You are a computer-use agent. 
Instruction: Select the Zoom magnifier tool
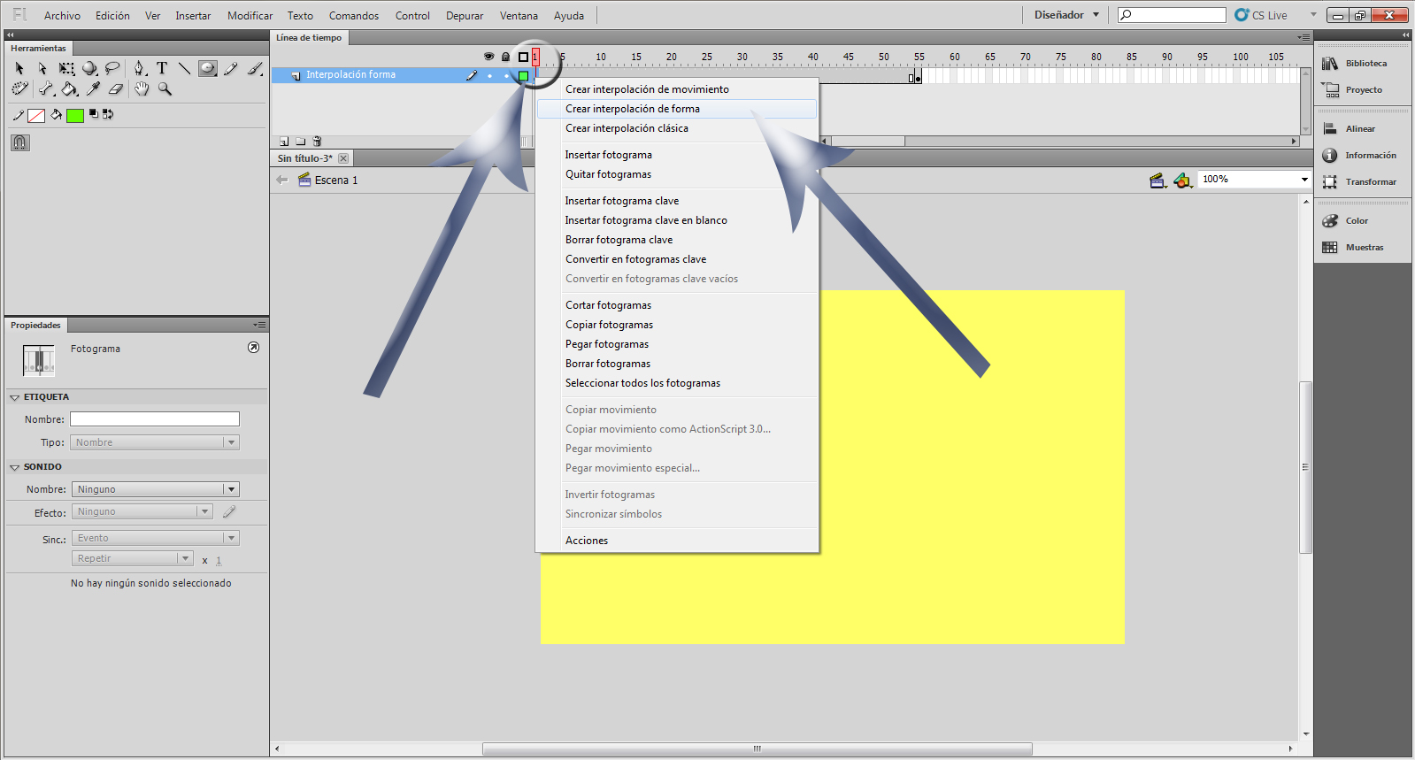165,89
